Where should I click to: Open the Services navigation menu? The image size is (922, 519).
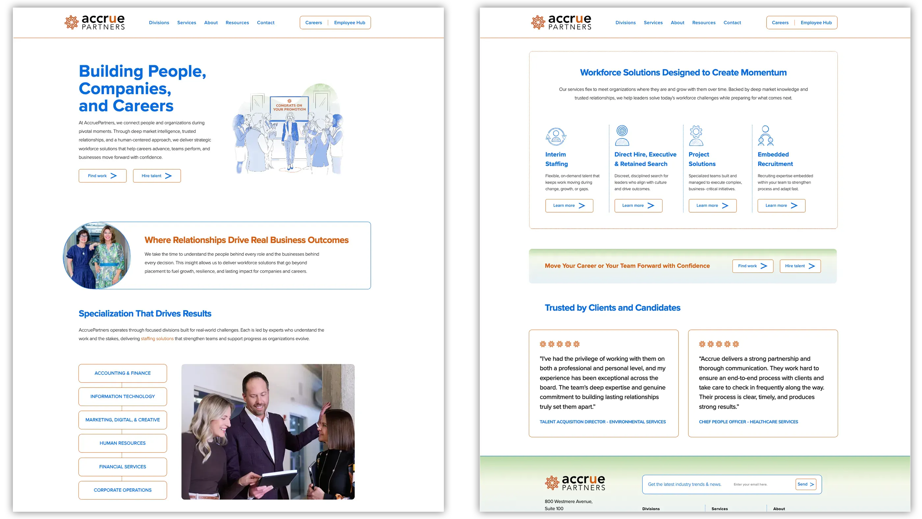186,22
